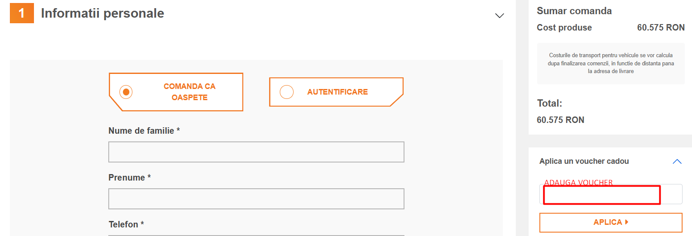Collapse the voucher cadou chevron
692x236 pixels.
click(x=677, y=162)
